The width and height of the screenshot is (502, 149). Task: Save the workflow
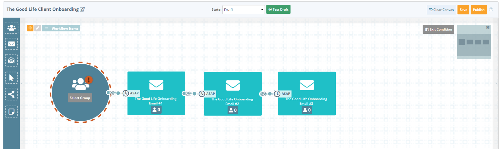(463, 10)
